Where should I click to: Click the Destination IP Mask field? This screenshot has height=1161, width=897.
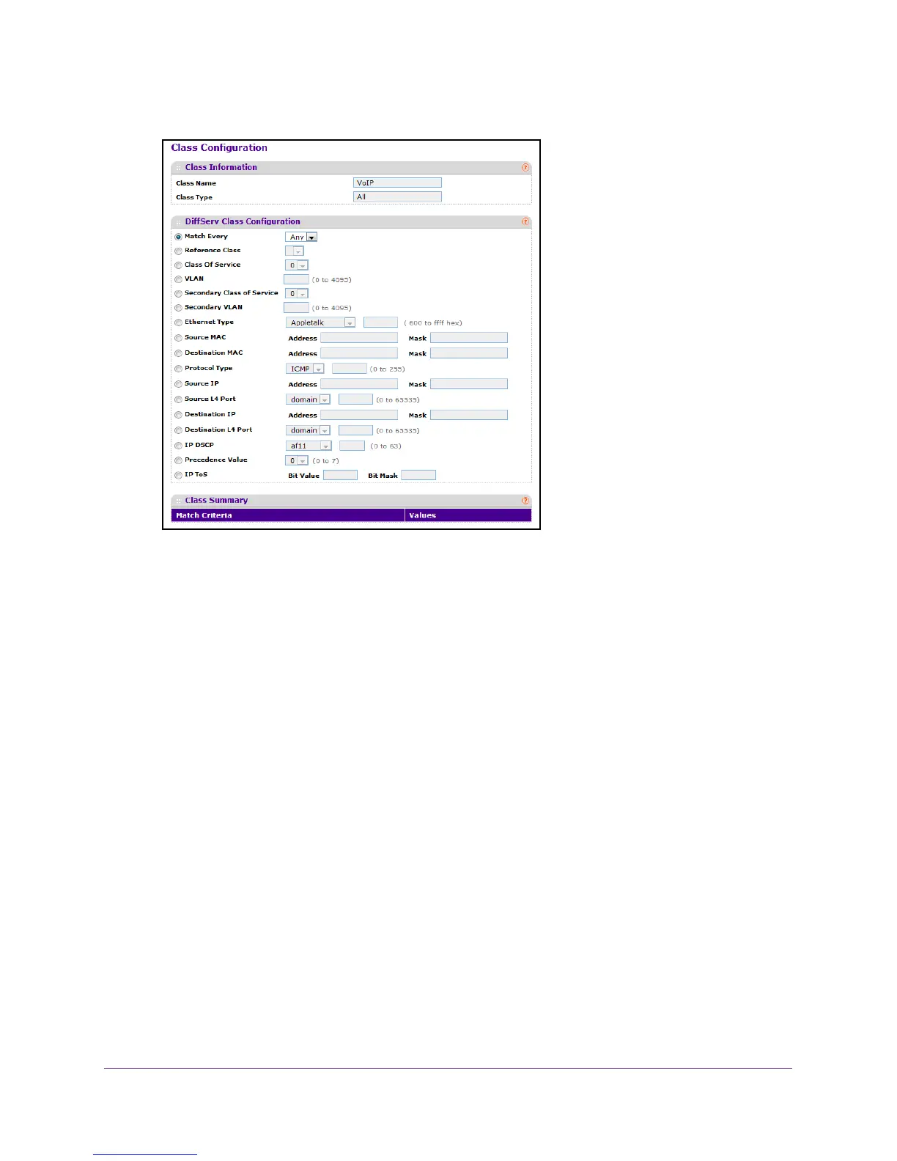pos(469,415)
